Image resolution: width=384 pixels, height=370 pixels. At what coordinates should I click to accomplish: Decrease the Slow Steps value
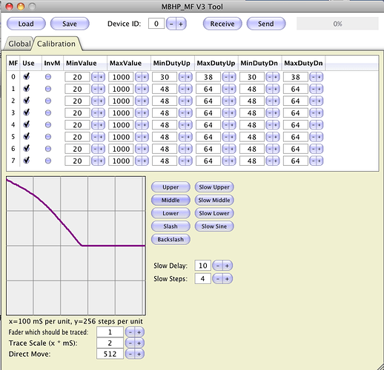[218, 279]
